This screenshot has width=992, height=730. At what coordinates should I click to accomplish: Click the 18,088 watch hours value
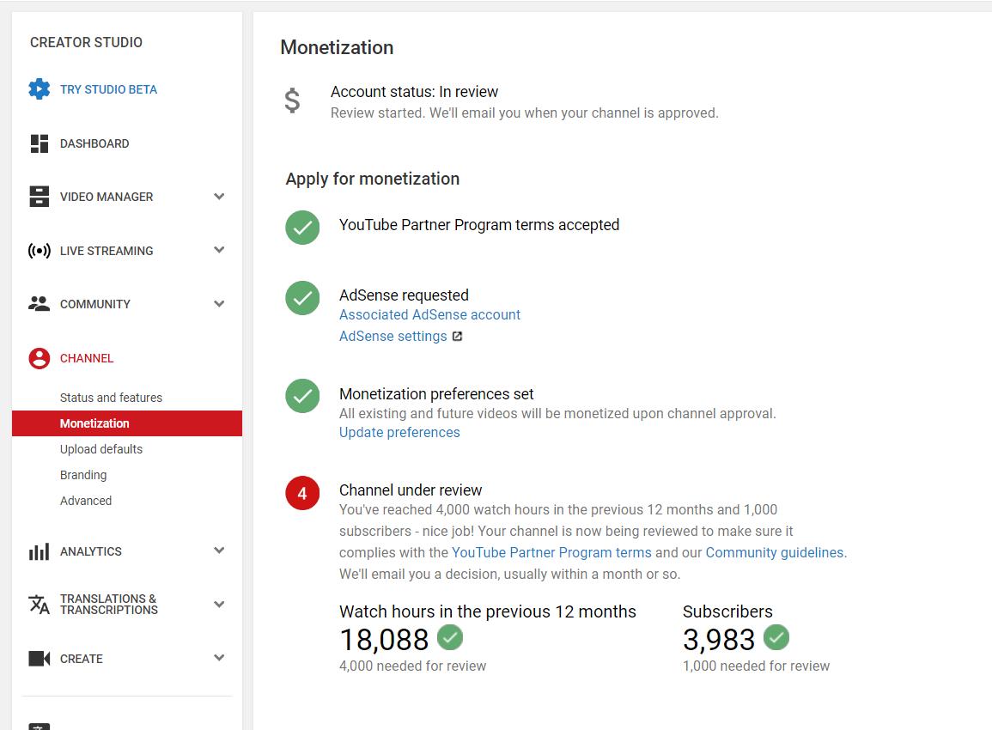[384, 640]
